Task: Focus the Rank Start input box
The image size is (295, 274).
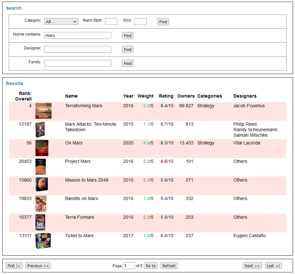Action: 111,22
